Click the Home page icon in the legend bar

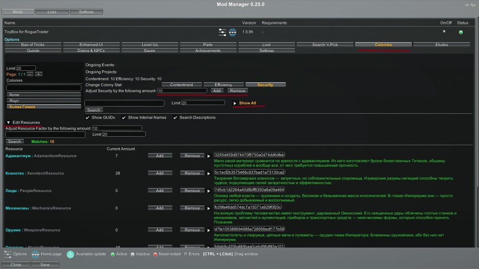[x=35, y=254]
